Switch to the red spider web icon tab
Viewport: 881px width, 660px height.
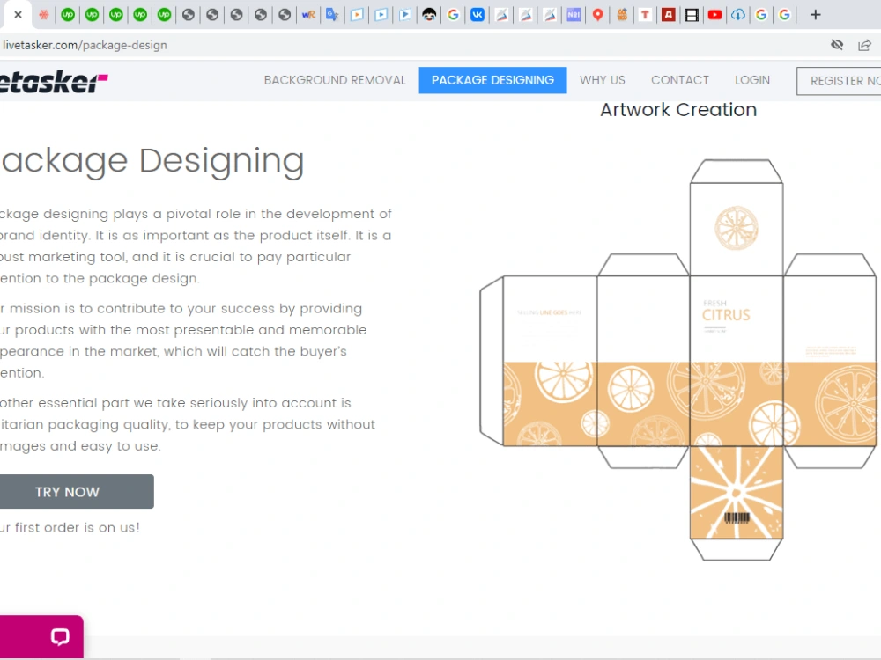pos(44,15)
